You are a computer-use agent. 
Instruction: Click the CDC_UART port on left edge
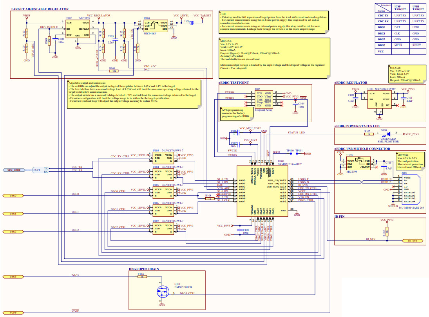(14, 170)
